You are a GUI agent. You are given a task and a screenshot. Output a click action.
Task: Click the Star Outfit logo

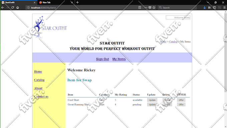tap(50, 27)
